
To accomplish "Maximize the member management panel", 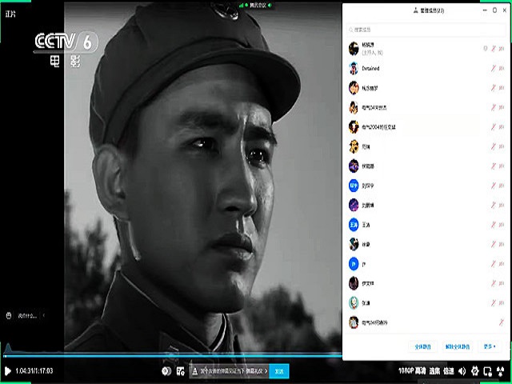I will coord(494,10).
